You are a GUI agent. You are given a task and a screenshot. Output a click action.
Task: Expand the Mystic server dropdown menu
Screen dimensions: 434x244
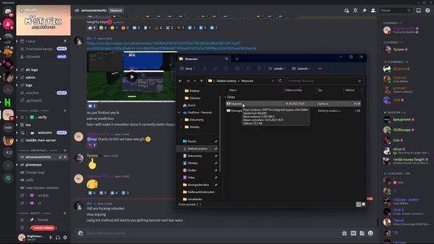point(65,10)
